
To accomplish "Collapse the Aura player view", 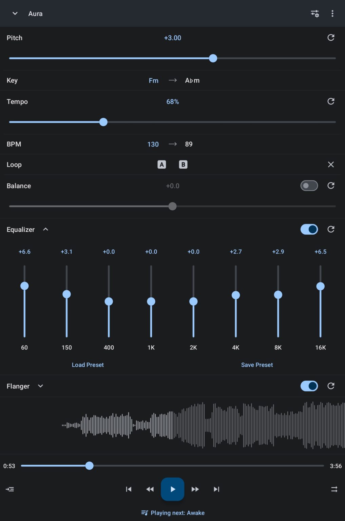I will pos(15,14).
